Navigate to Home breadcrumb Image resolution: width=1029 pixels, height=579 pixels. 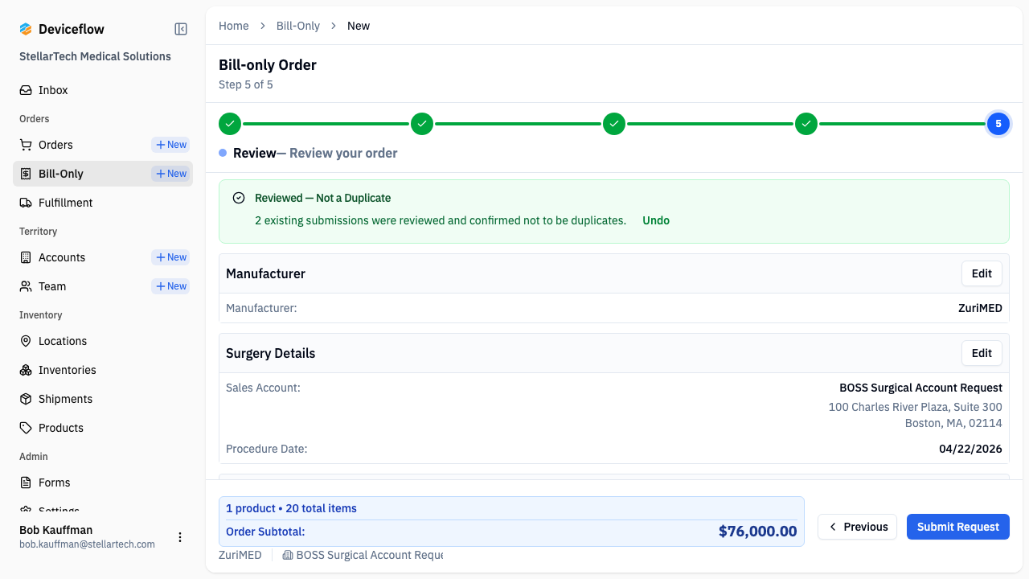click(x=234, y=26)
